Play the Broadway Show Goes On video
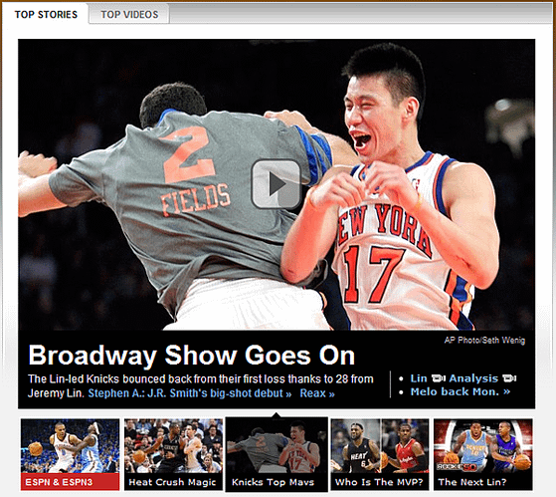 click(277, 183)
